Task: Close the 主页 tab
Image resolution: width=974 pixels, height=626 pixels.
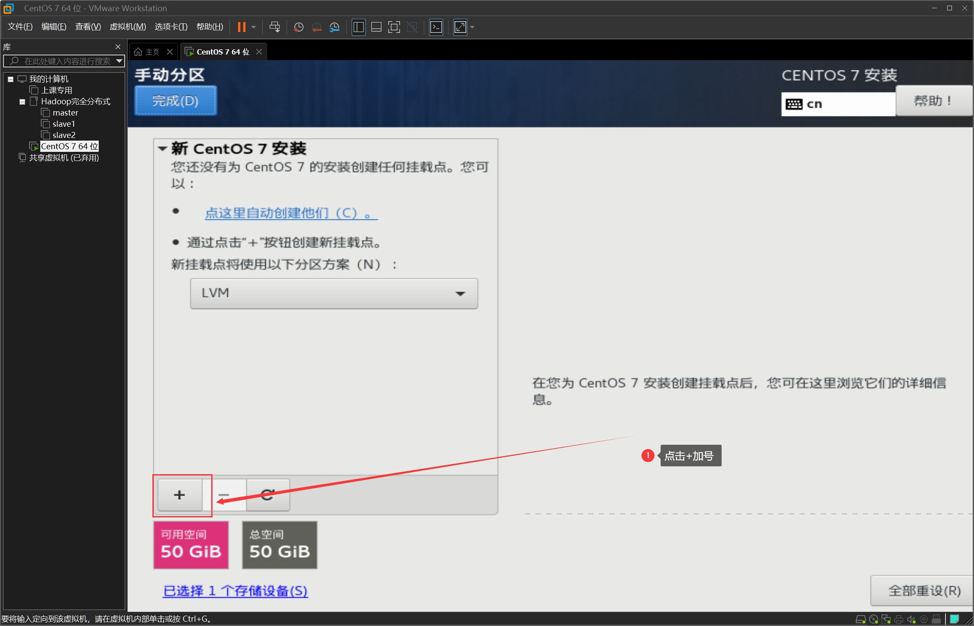Action: (x=170, y=52)
